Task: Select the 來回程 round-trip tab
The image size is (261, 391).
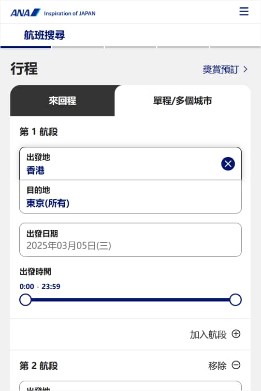Action: (x=62, y=101)
